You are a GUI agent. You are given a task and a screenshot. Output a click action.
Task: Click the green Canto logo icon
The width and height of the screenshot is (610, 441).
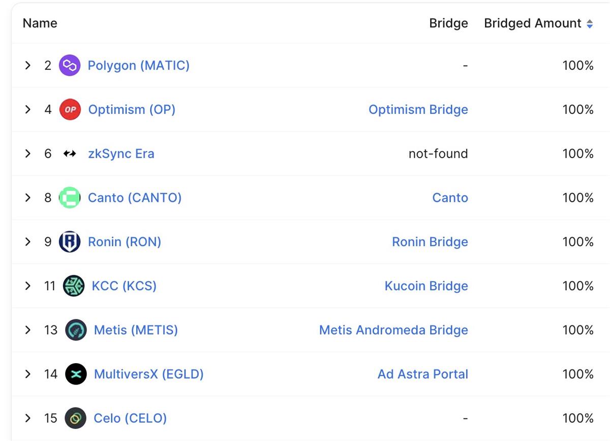[x=70, y=198]
